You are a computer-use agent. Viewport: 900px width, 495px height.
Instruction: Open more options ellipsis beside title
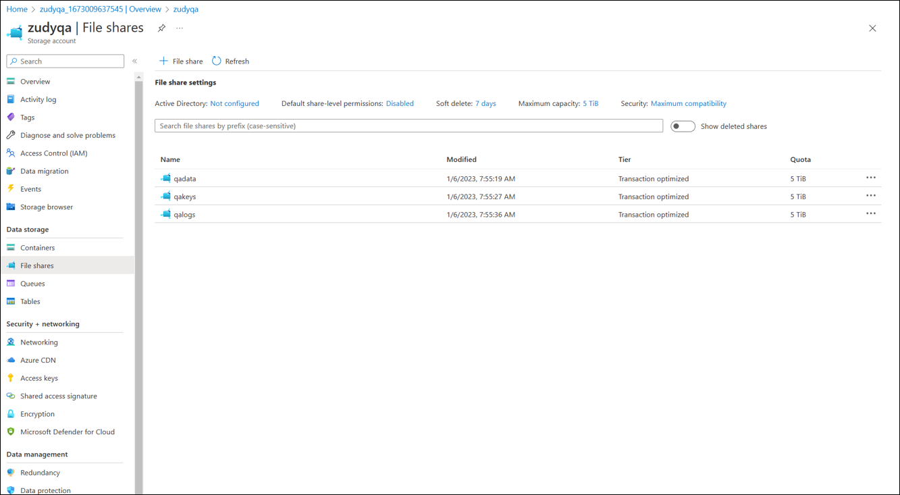[180, 28]
